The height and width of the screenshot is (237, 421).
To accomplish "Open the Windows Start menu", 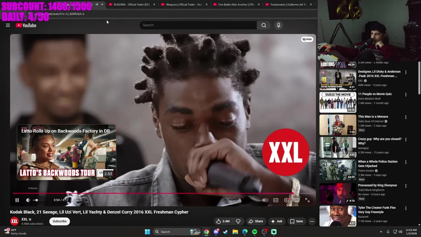I will [x=147, y=232].
